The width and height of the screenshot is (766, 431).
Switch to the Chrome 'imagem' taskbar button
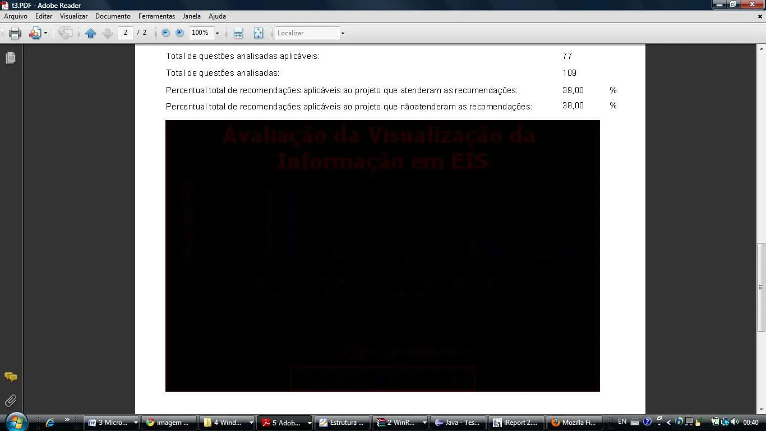(170, 423)
